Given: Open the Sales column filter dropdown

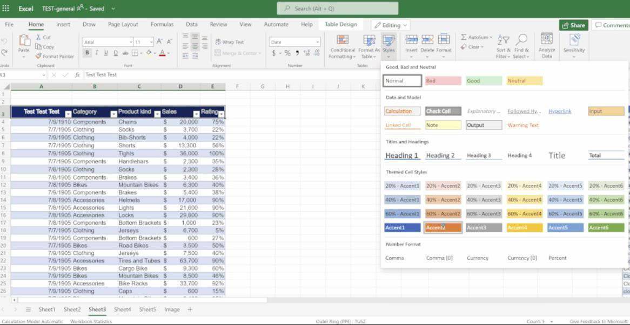Looking at the screenshot, I should click(196, 113).
